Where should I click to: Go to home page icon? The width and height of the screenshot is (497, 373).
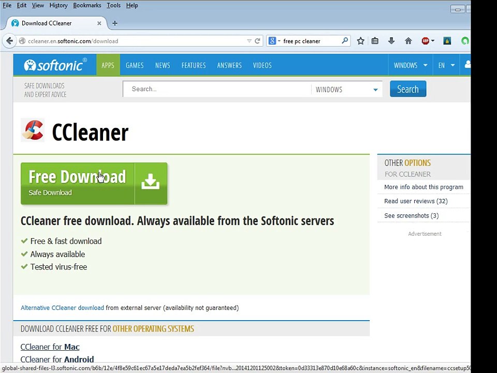pos(408,41)
